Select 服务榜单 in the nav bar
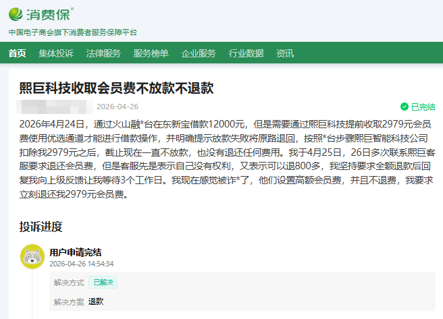The image size is (443, 319). coord(151,53)
